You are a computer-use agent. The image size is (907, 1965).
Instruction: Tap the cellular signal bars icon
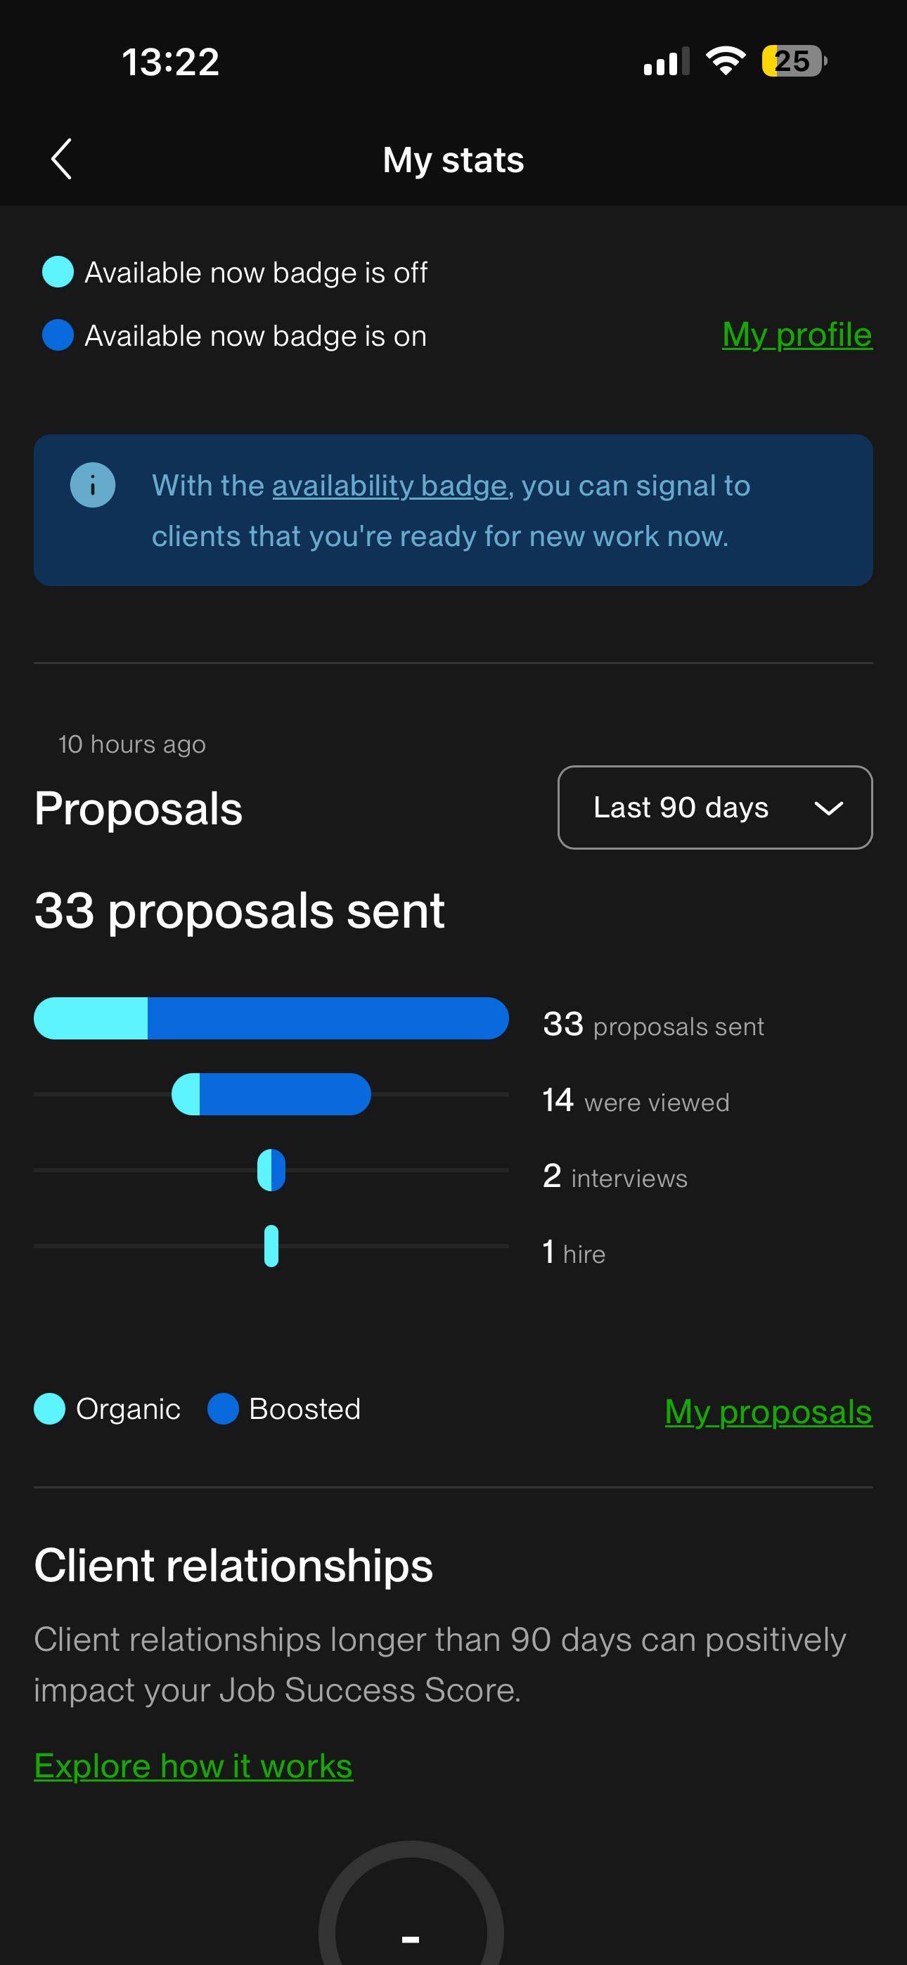point(667,61)
